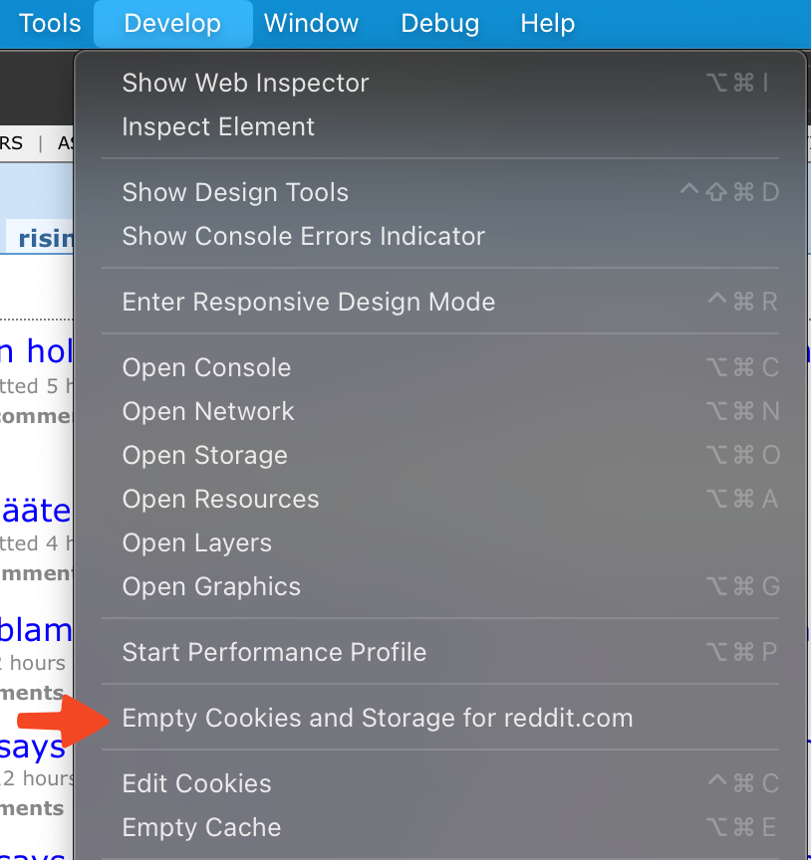Click Open Storage entry
Viewport: 811px width, 860px height.
coord(204,455)
